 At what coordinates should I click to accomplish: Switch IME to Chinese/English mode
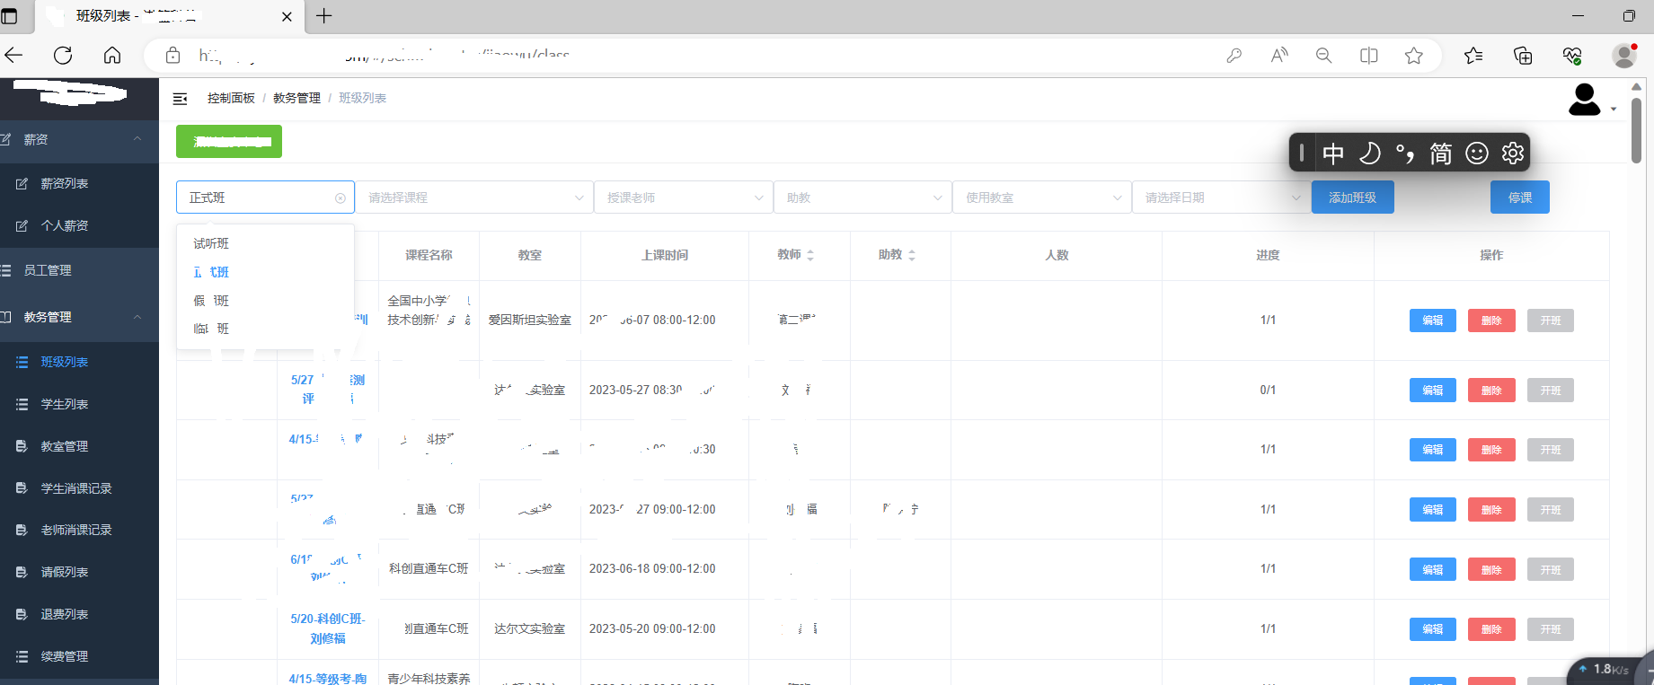pos(1333,154)
